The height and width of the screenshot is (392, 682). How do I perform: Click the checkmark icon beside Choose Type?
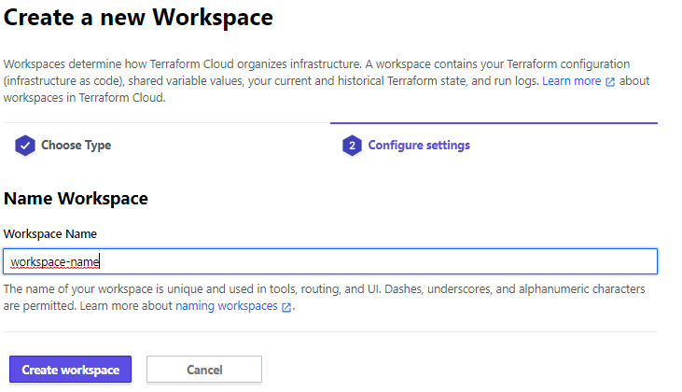(x=25, y=146)
